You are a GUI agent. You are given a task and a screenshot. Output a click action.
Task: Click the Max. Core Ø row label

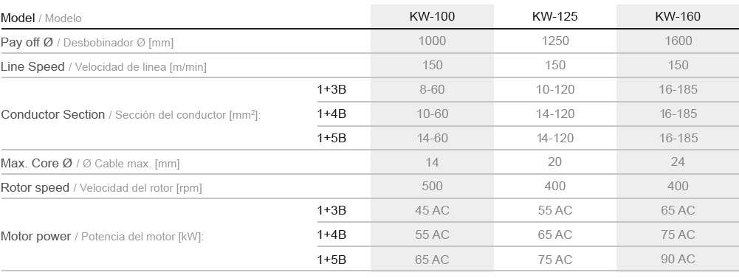point(90,164)
